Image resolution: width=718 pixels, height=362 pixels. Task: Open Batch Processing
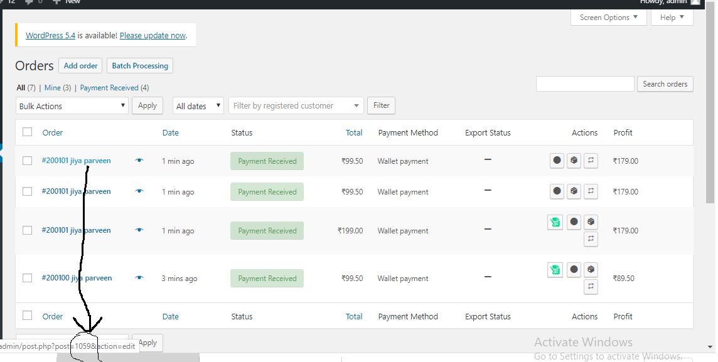pyautogui.click(x=140, y=65)
